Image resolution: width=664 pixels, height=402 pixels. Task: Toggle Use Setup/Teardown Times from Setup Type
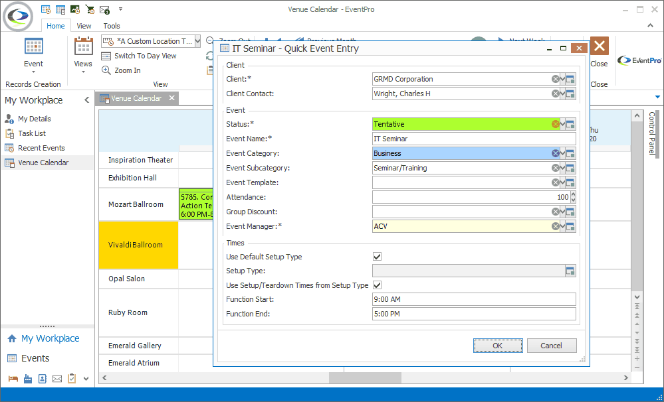[378, 285]
